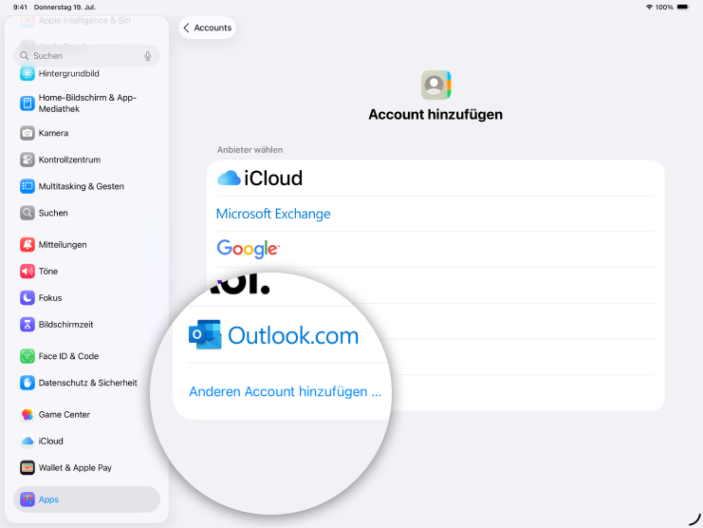Open Bildschirmzeit in the sidebar
703x528 pixels.
pyautogui.click(x=65, y=325)
